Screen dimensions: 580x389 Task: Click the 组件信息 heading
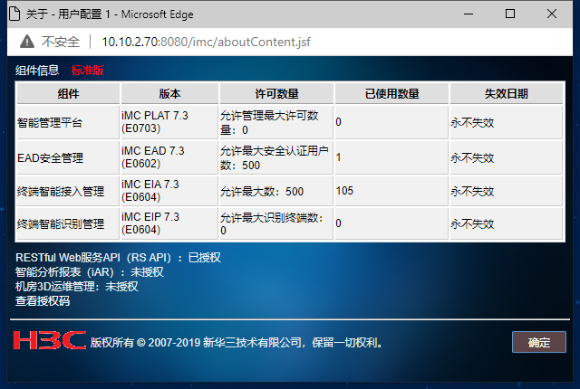pyautogui.click(x=37, y=71)
